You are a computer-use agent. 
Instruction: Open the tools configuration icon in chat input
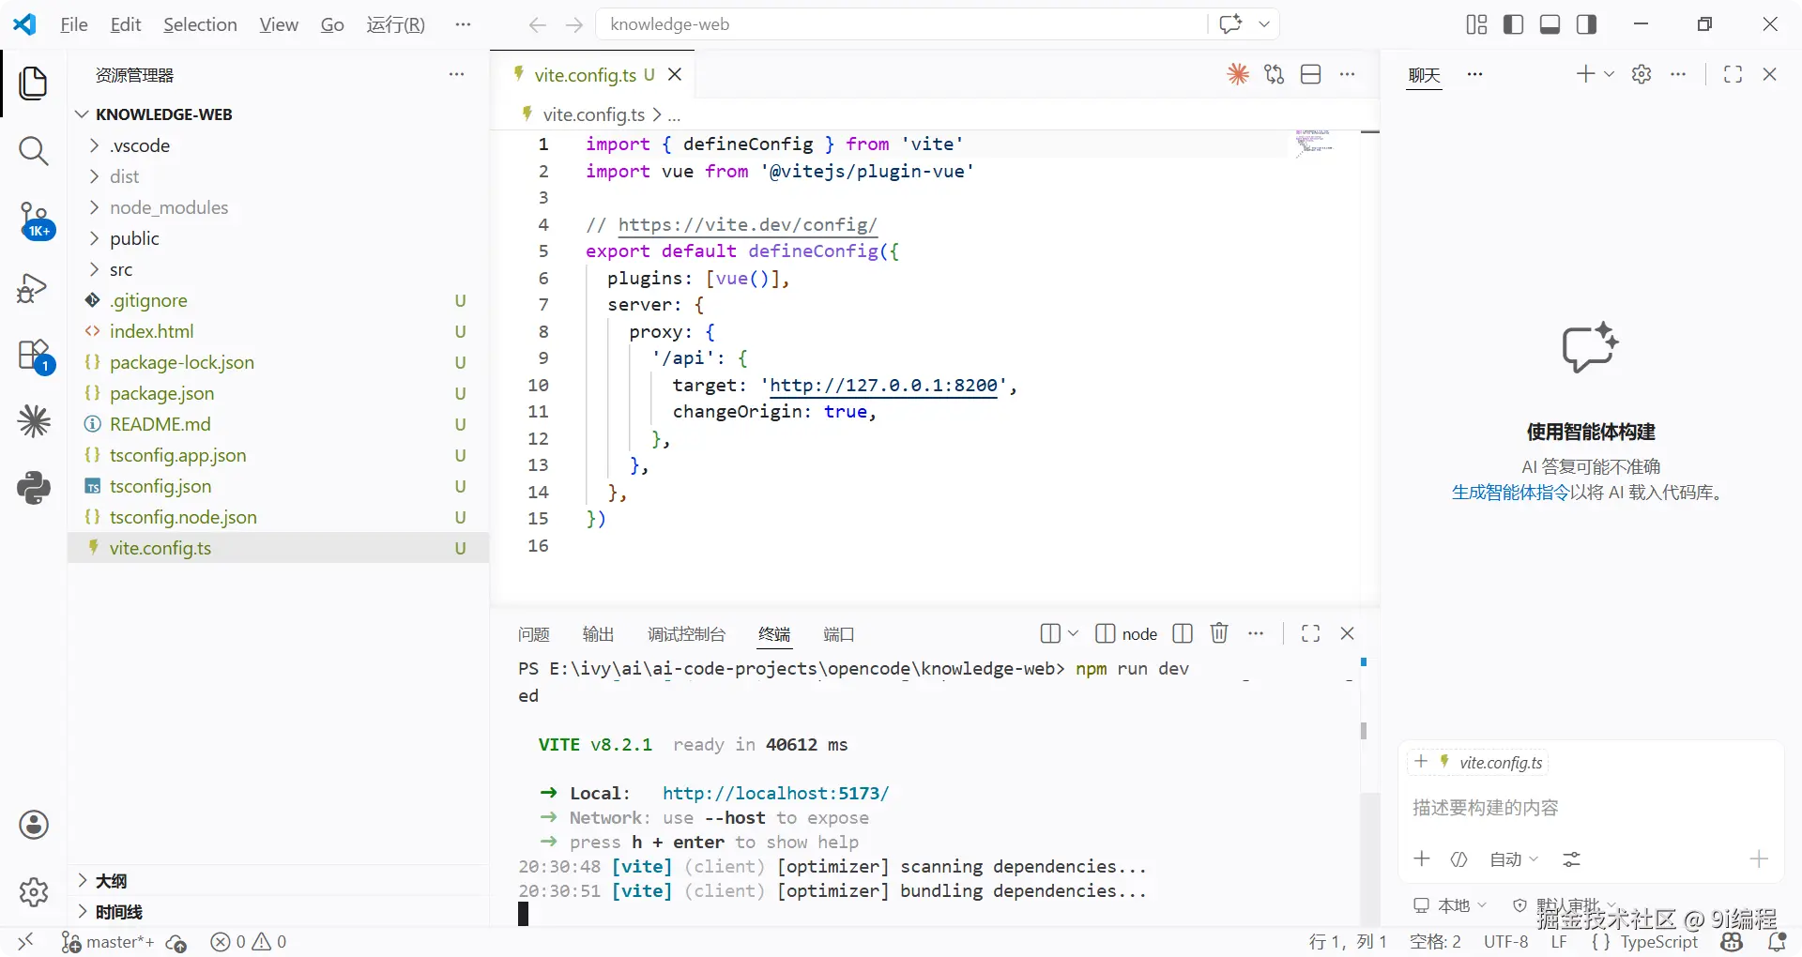(x=1572, y=859)
